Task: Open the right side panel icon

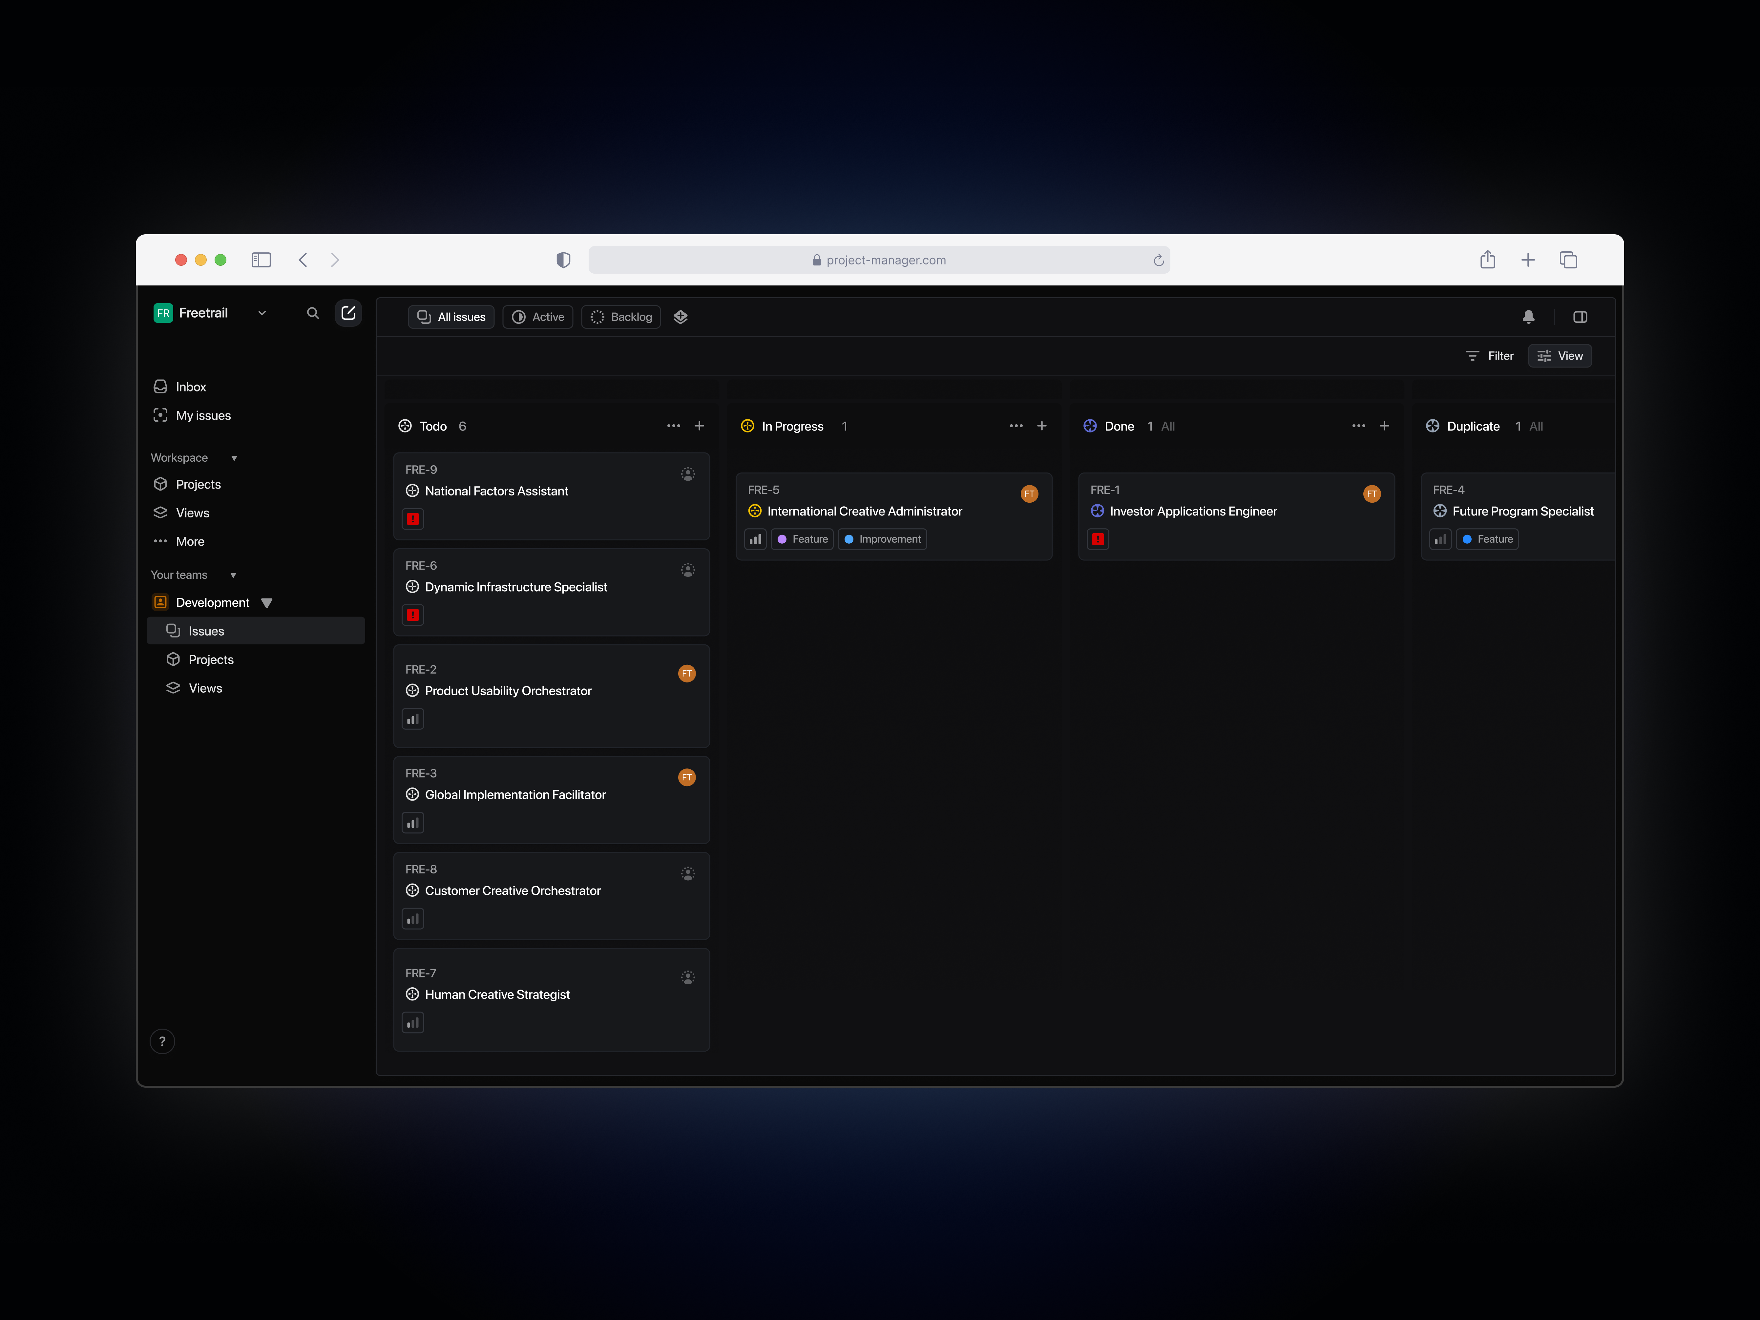Action: click(1580, 316)
